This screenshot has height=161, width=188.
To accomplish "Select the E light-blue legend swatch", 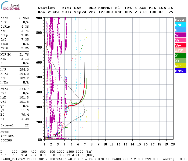I will pyautogui.click(x=180, y=30).
